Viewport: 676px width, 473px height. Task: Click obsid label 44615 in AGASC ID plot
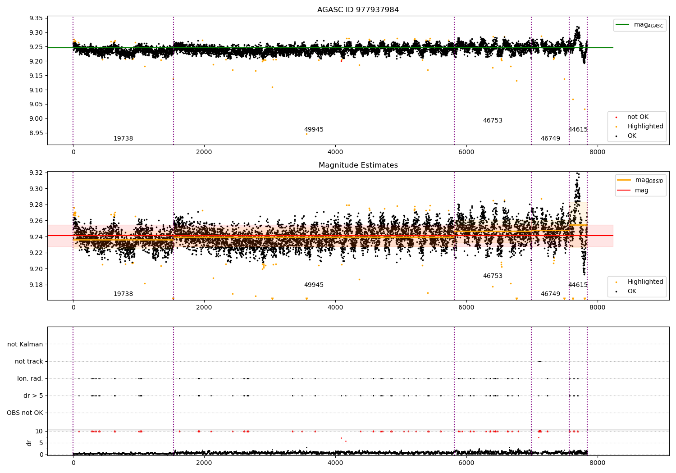578,130
